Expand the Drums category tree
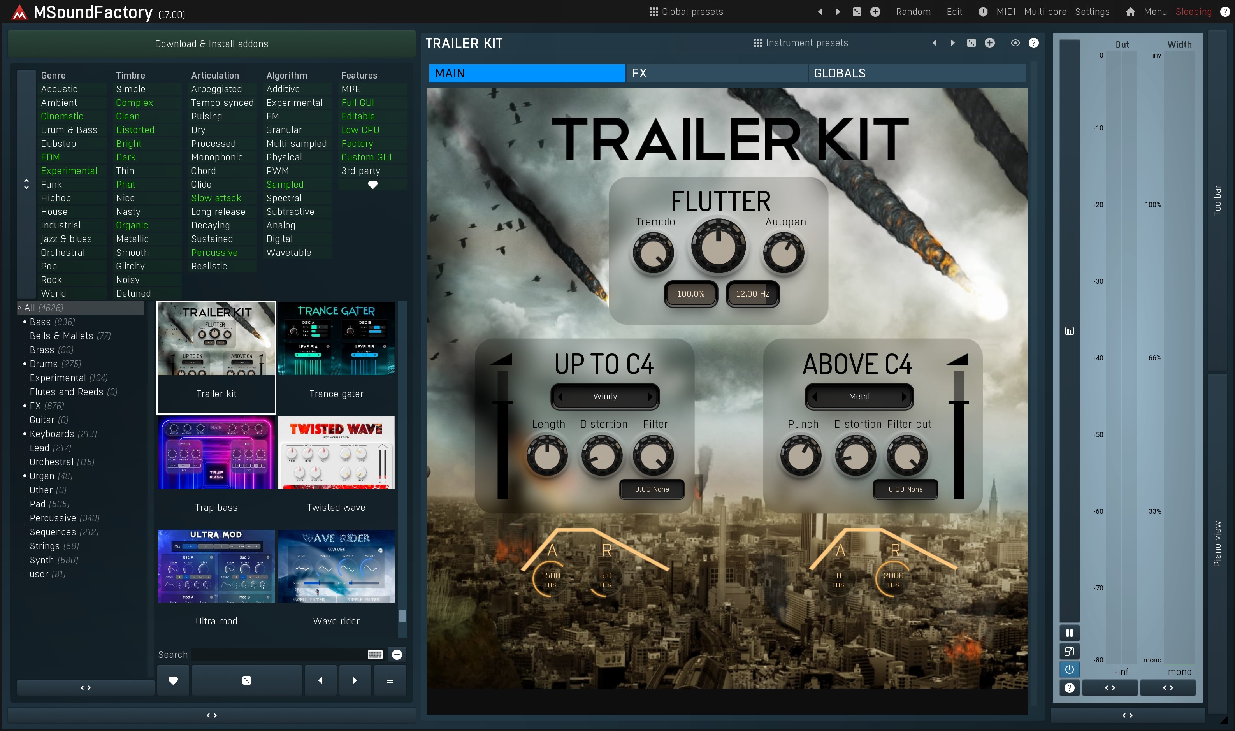The height and width of the screenshot is (731, 1235). click(x=25, y=364)
